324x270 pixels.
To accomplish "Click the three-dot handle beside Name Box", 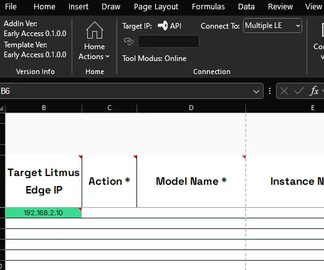I will coord(270,91).
